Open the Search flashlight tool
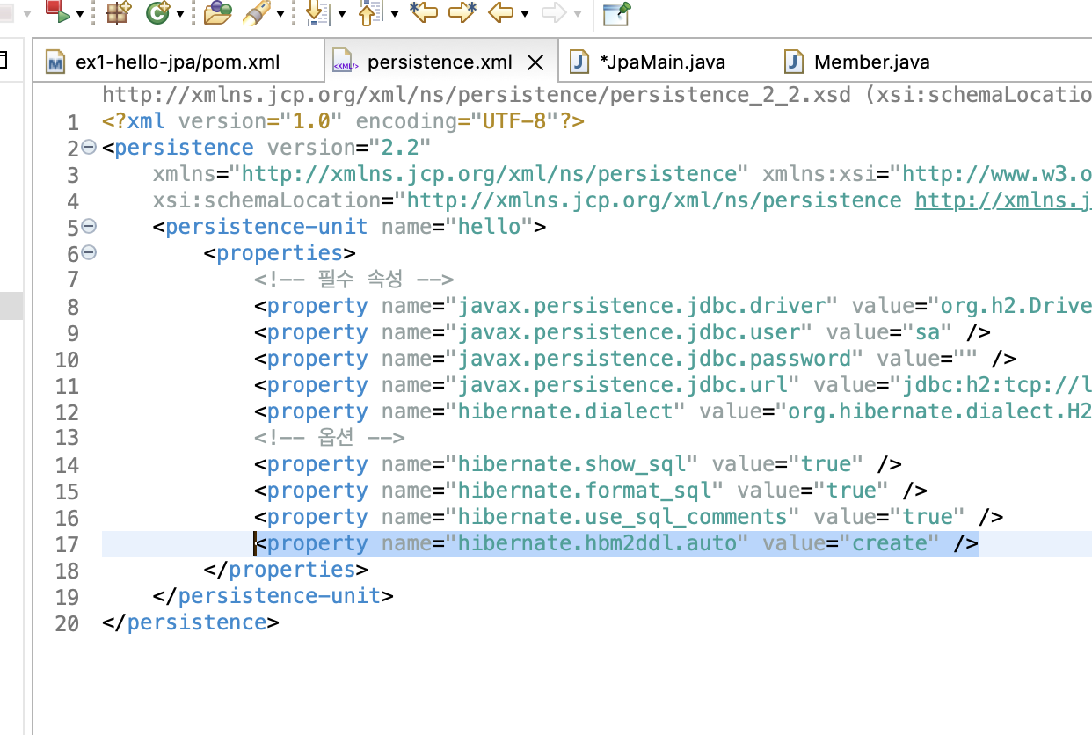The image size is (1092, 735). [x=256, y=12]
